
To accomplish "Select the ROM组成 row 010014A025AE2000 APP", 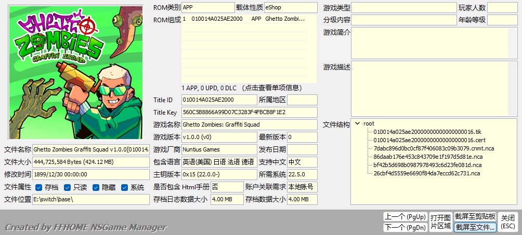I will pyautogui.click(x=244, y=19).
